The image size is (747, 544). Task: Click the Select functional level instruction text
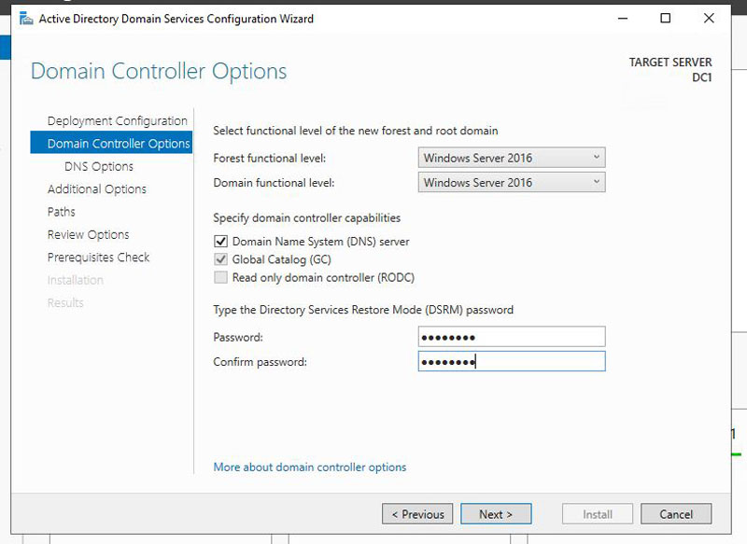[356, 131]
